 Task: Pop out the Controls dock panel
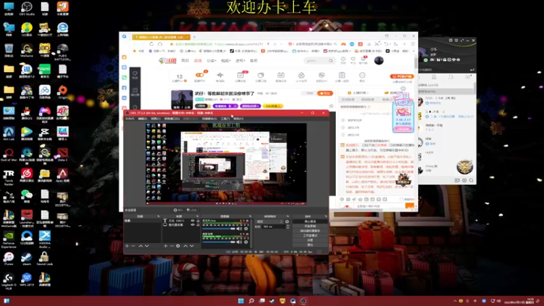click(326, 216)
